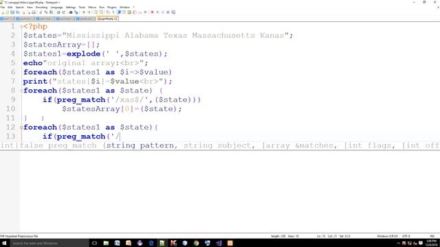The image size is (440, 247).
Task: Open Task View from the taskbar
Action: (94, 243)
